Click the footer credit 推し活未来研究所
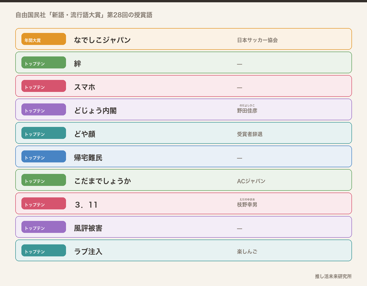 coord(333,276)
